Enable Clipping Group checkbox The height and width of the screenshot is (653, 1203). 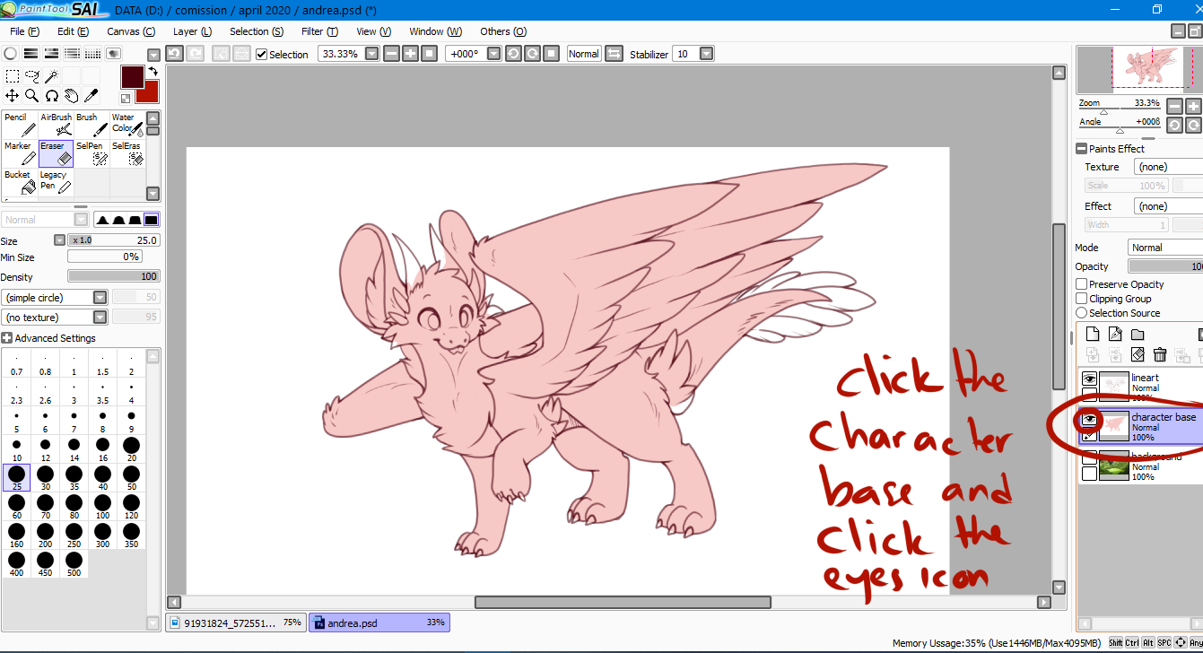(1081, 299)
